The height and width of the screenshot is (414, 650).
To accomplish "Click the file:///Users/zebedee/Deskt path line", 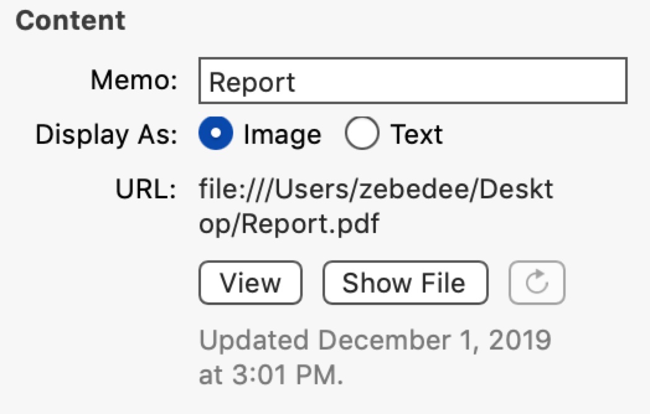I will [376, 190].
